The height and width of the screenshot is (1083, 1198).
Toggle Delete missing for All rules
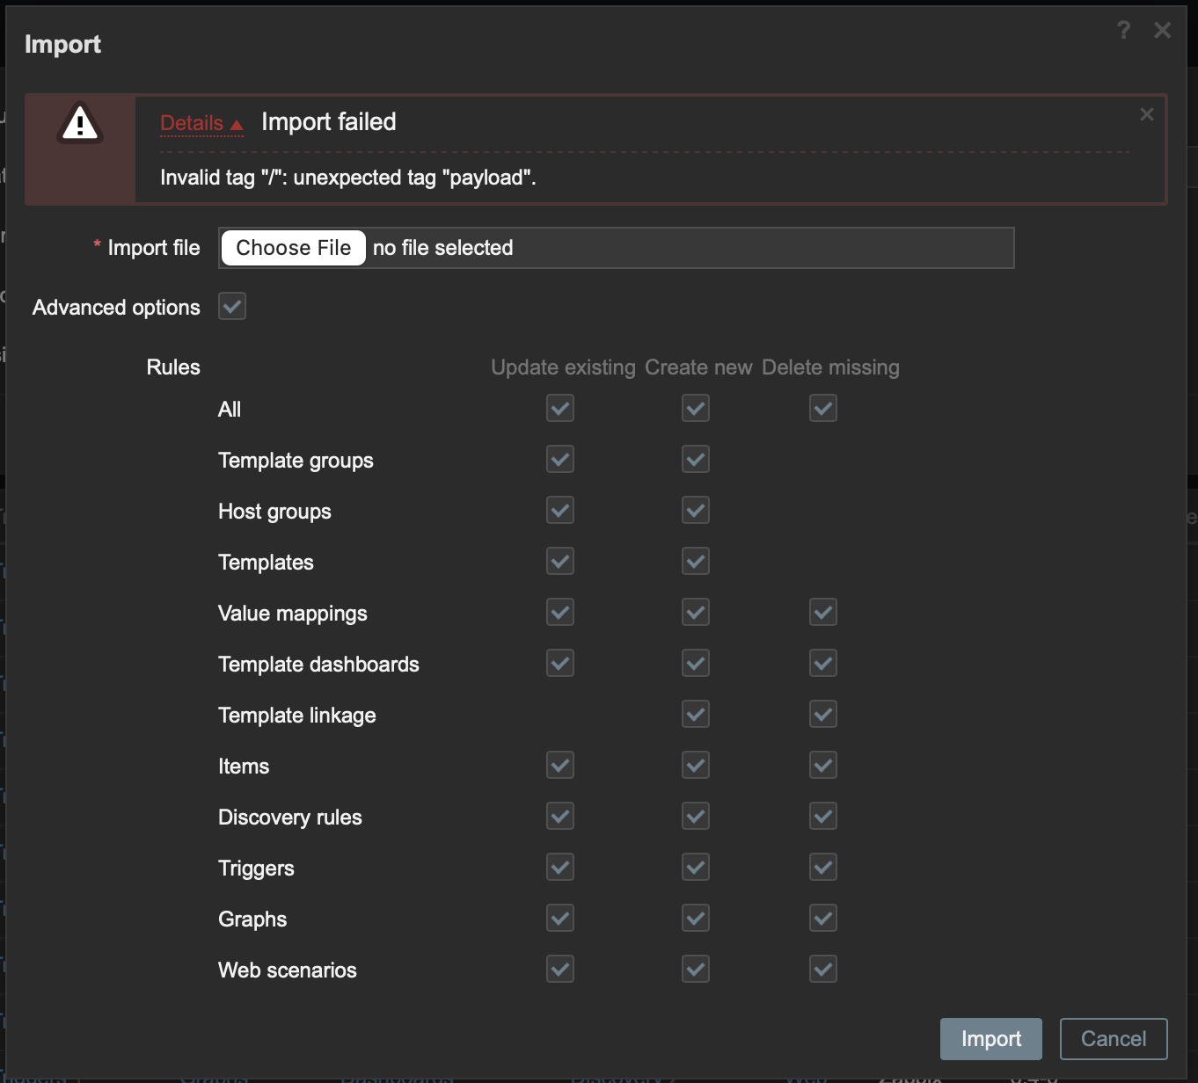[823, 409]
